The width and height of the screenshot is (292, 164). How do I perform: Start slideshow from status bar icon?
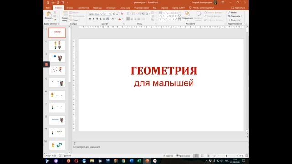(x=214, y=156)
